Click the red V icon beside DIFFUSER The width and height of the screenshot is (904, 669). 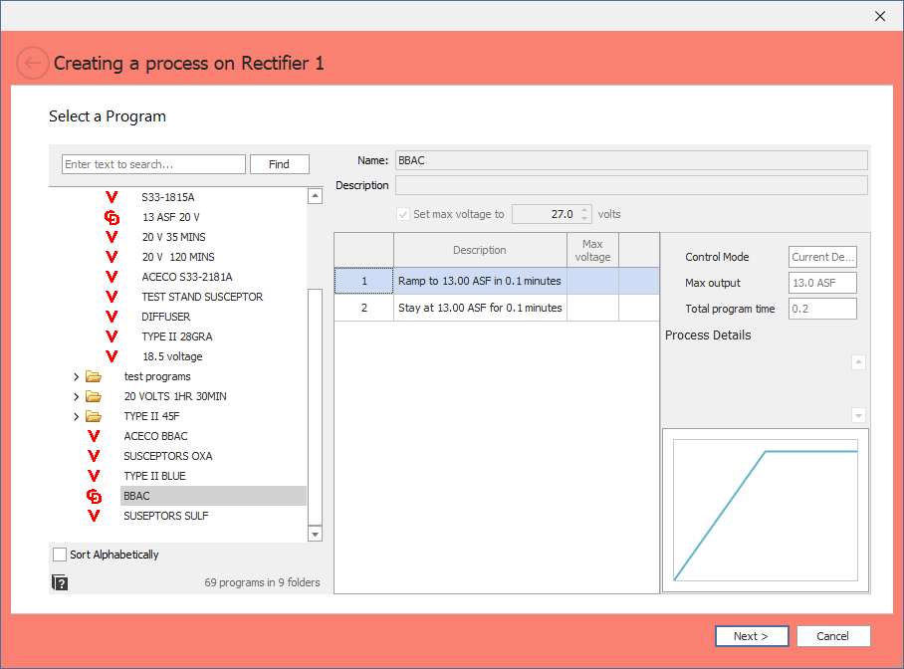(x=112, y=317)
